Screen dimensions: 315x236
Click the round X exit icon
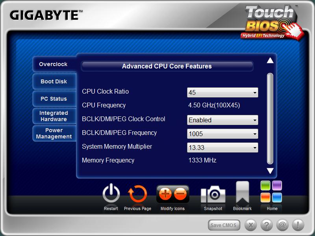point(251,225)
